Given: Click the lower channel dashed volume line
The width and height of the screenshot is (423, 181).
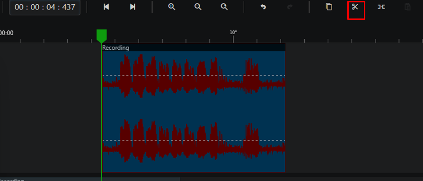Looking at the screenshot, I should [194, 140].
